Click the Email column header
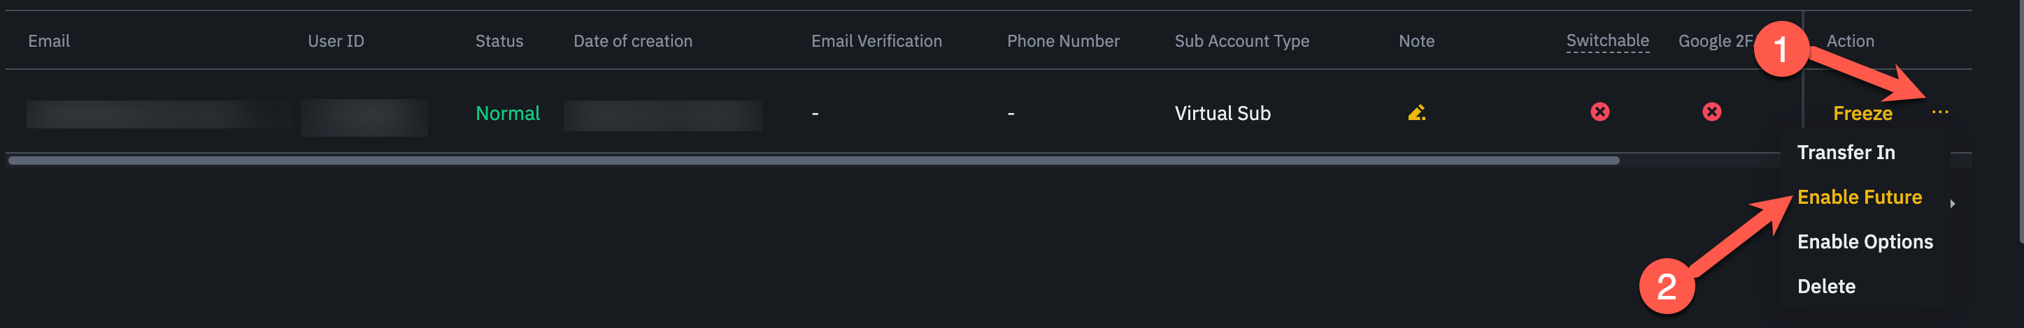Image resolution: width=2024 pixels, height=328 pixels. pos(49,40)
